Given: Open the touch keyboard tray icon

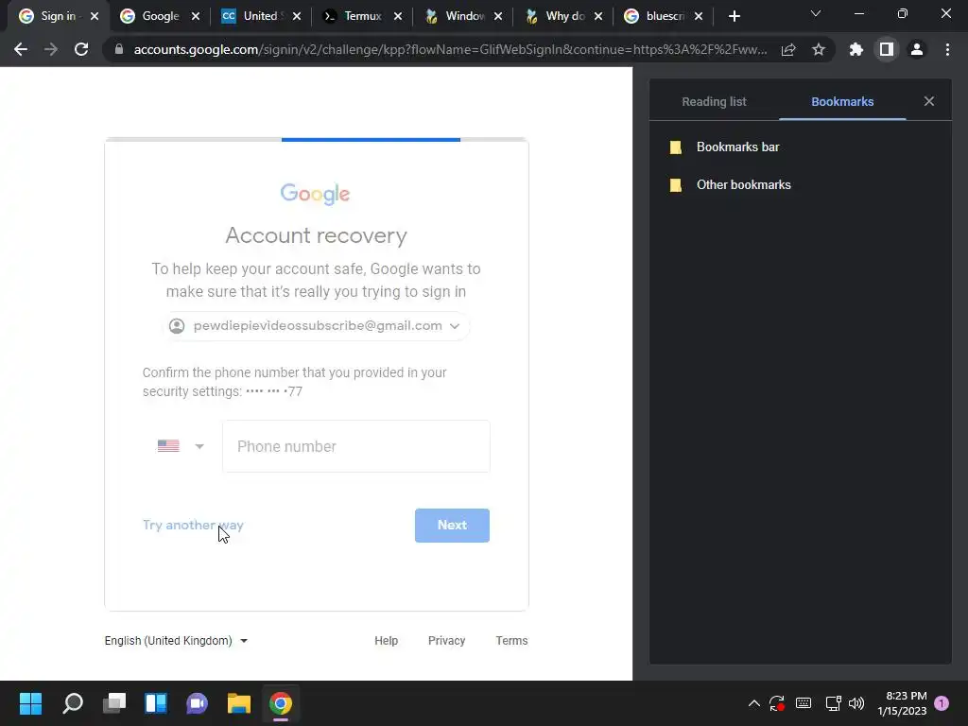Looking at the screenshot, I should tap(804, 703).
